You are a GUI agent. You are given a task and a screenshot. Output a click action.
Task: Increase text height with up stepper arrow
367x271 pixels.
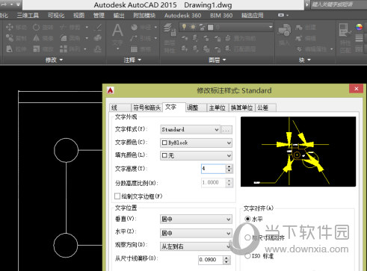(229, 166)
